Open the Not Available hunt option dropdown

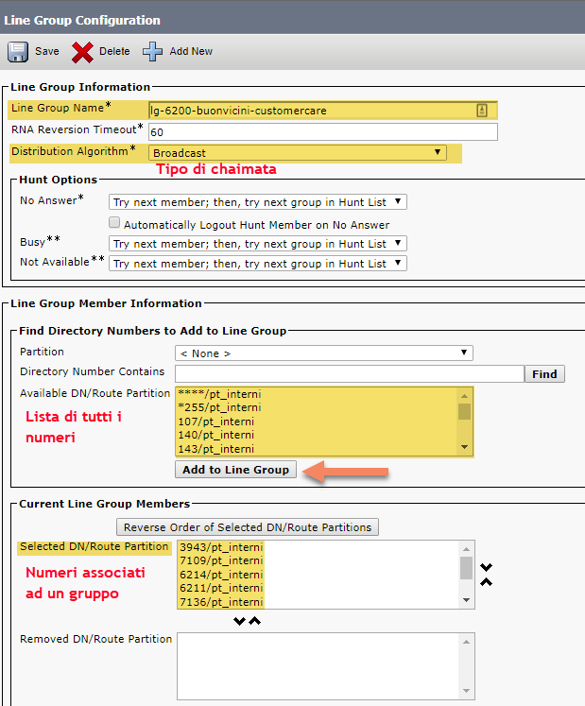click(258, 264)
